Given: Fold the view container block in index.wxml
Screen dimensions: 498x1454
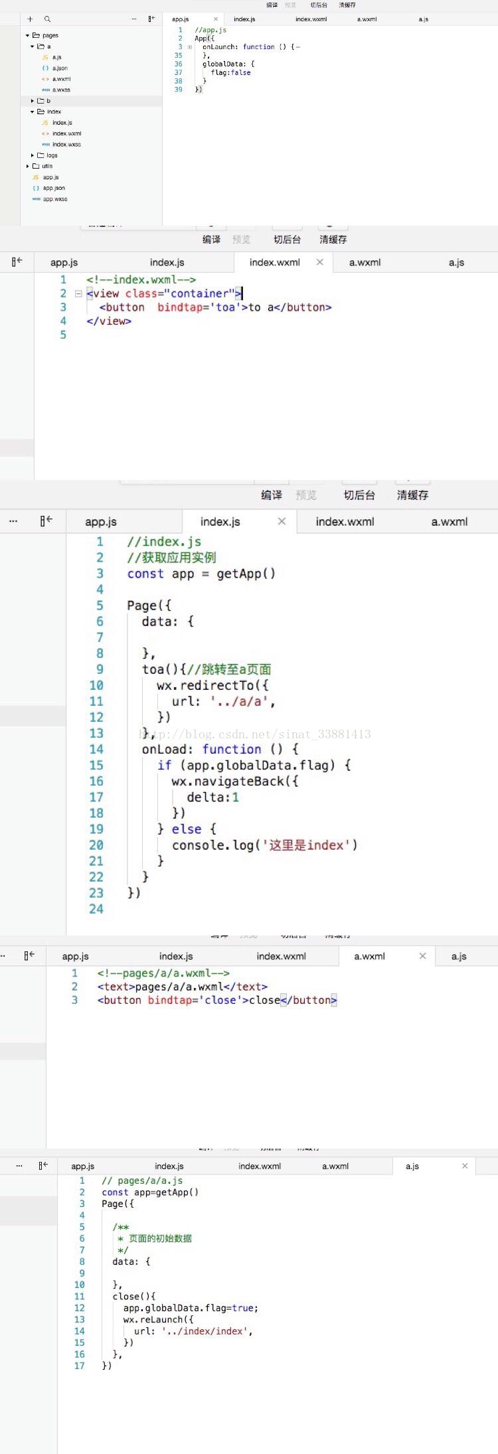Looking at the screenshot, I should pos(78,293).
